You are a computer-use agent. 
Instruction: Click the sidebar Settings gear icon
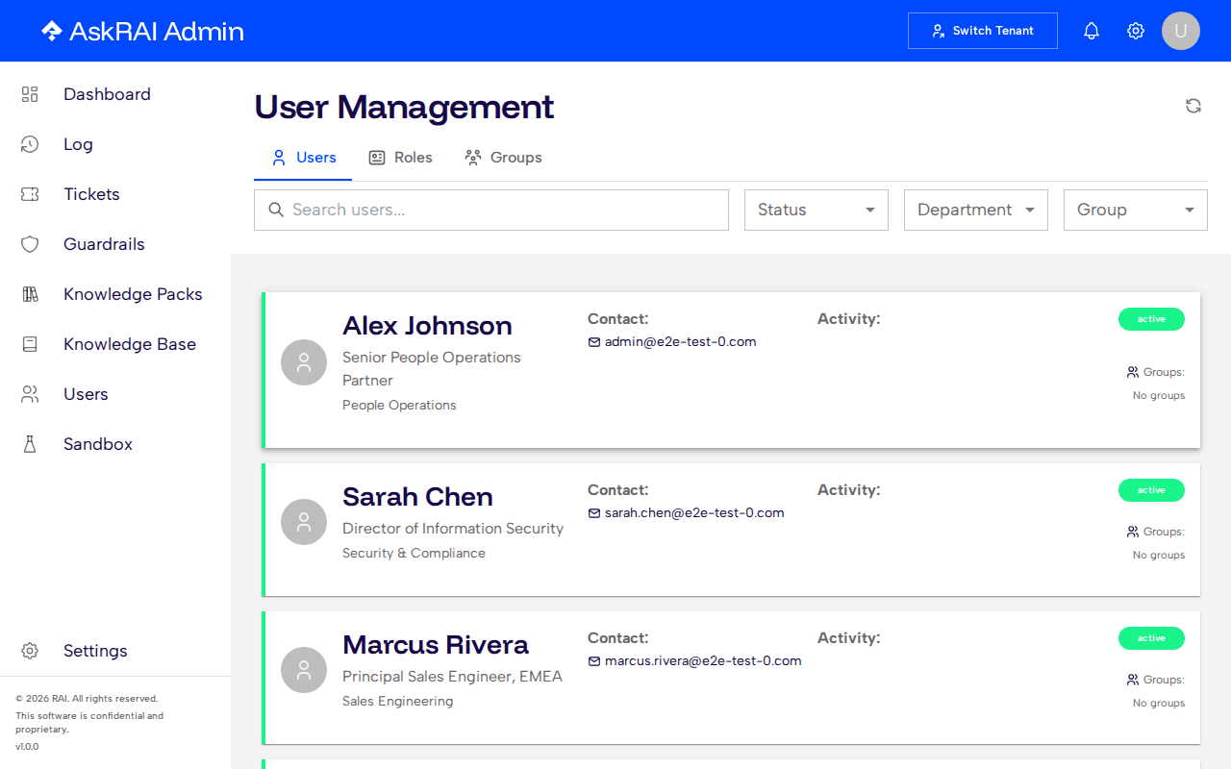(x=30, y=651)
